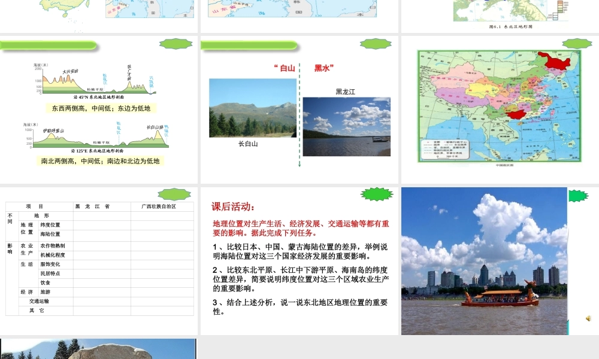Click the 沿125°E东北地区地形剖面 caption
This screenshot has width=599, height=359.
(97, 151)
